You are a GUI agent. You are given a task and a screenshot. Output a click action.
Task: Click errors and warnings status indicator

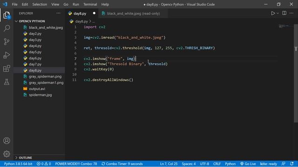point(44,164)
